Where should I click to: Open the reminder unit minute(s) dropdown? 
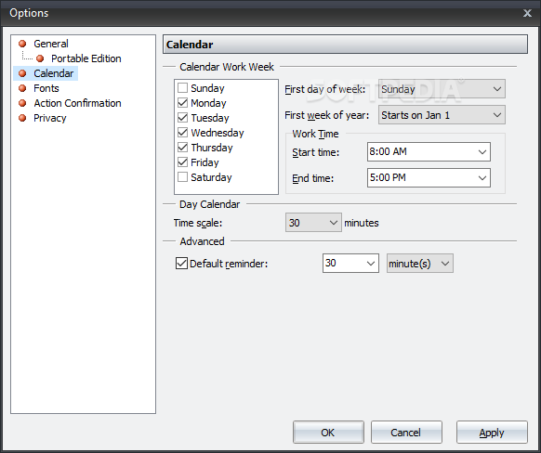point(419,264)
